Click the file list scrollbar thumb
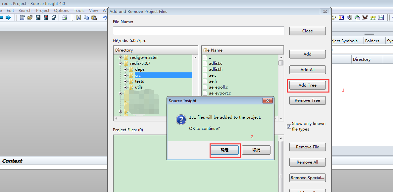The width and height of the screenshot is (393, 192). click(281, 62)
